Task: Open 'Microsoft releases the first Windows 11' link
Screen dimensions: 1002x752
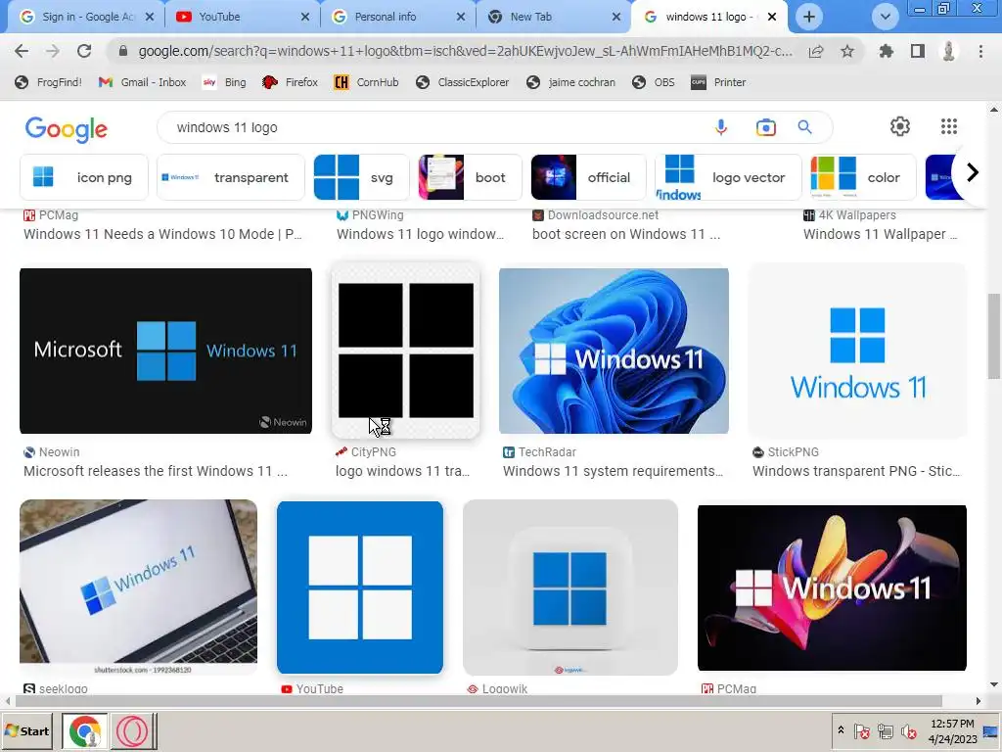Action: pos(156,471)
